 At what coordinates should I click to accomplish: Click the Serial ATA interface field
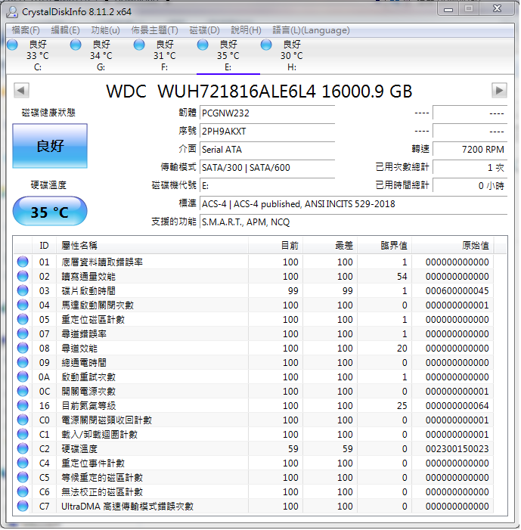pyautogui.click(x=267, y=150)
